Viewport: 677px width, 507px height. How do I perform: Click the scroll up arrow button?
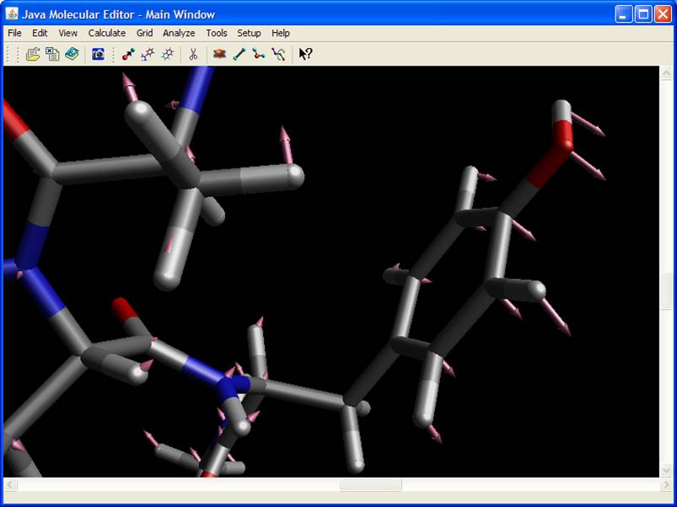click(x=666, y=73)
